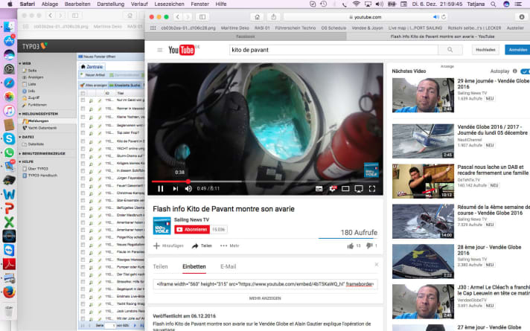Check the 'Top oder Flop?' row checkbox
The width and height of the screenshot is (530, 331).
pyautogui.click(x=83, y=132)
